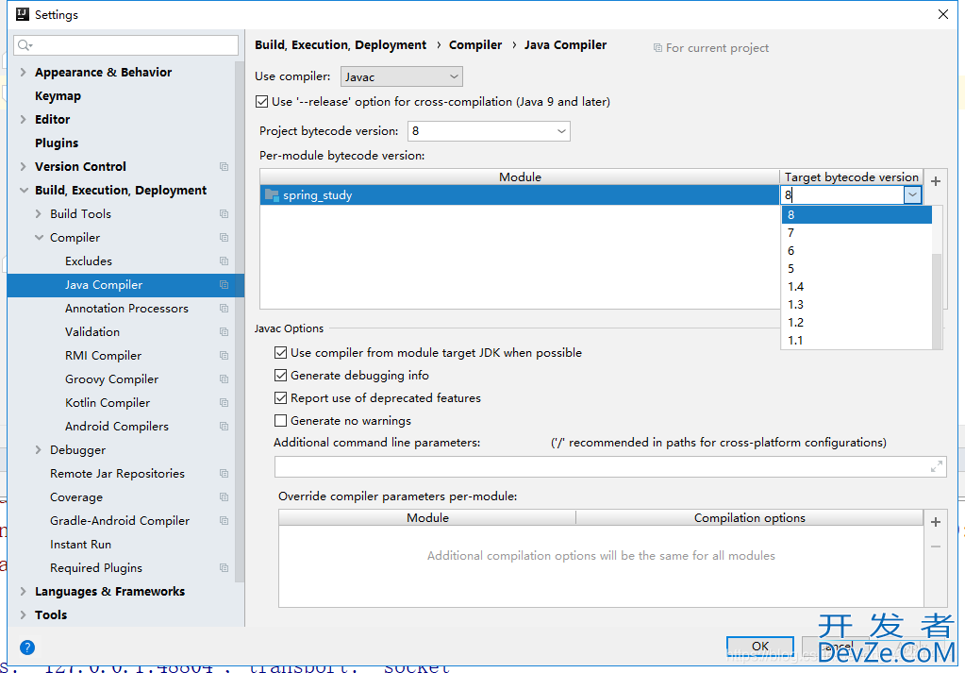Open Kotlin Compiler settings
The image size is (965, 673).
tap(108, 403)
